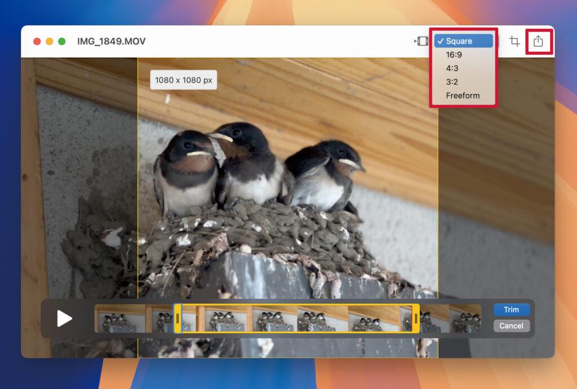Click the trim filmstrip icon
This screenshot has height=389, width=577.
click(x=421, y=41)
